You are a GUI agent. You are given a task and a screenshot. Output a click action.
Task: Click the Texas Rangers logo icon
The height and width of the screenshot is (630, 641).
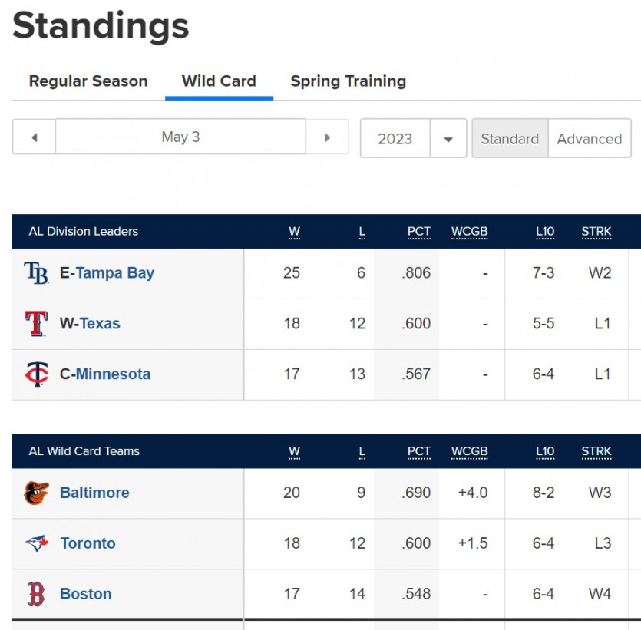pos(36,323)
